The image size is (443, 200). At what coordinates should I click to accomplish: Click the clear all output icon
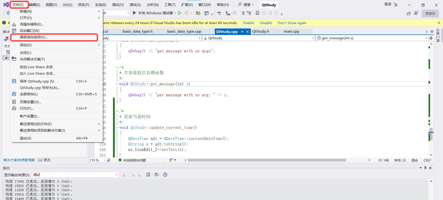[148, 175]
